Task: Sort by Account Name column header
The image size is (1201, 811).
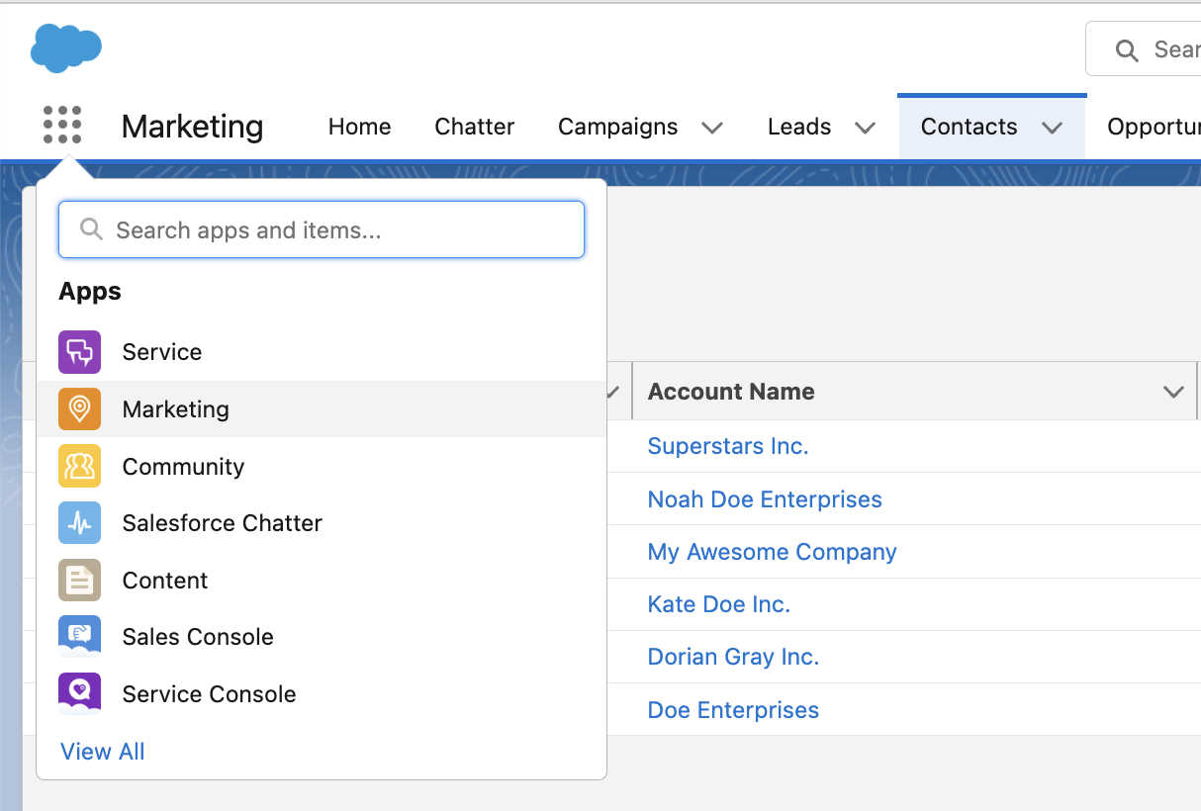Action: coord(731,392)
